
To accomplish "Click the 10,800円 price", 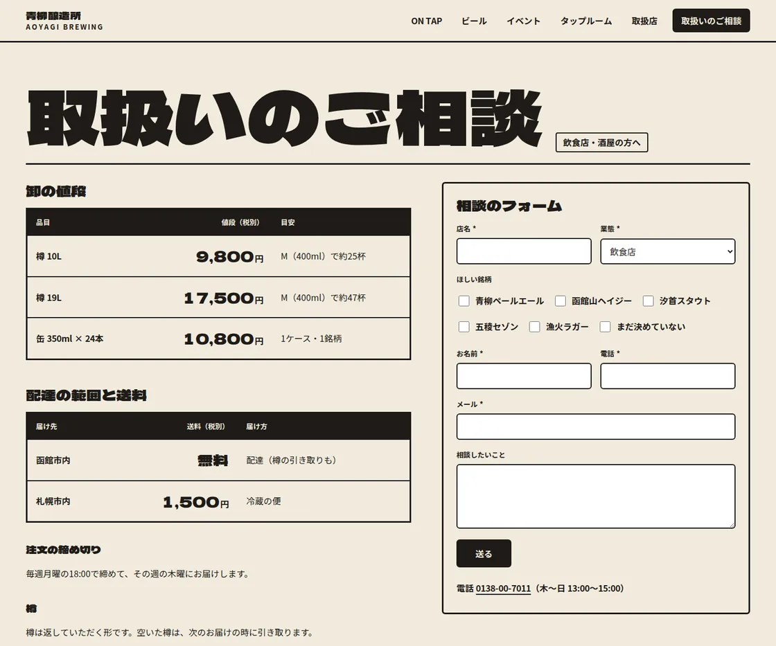I will (x=224, y=339).
